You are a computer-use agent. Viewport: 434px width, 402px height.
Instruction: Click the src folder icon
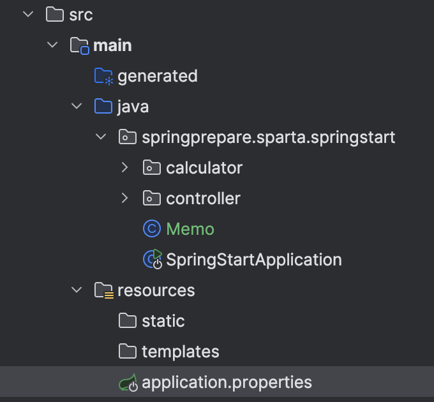(x=55, y=14)
